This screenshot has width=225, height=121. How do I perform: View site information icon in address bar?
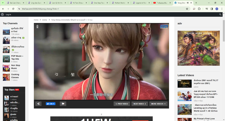(19, 9)
